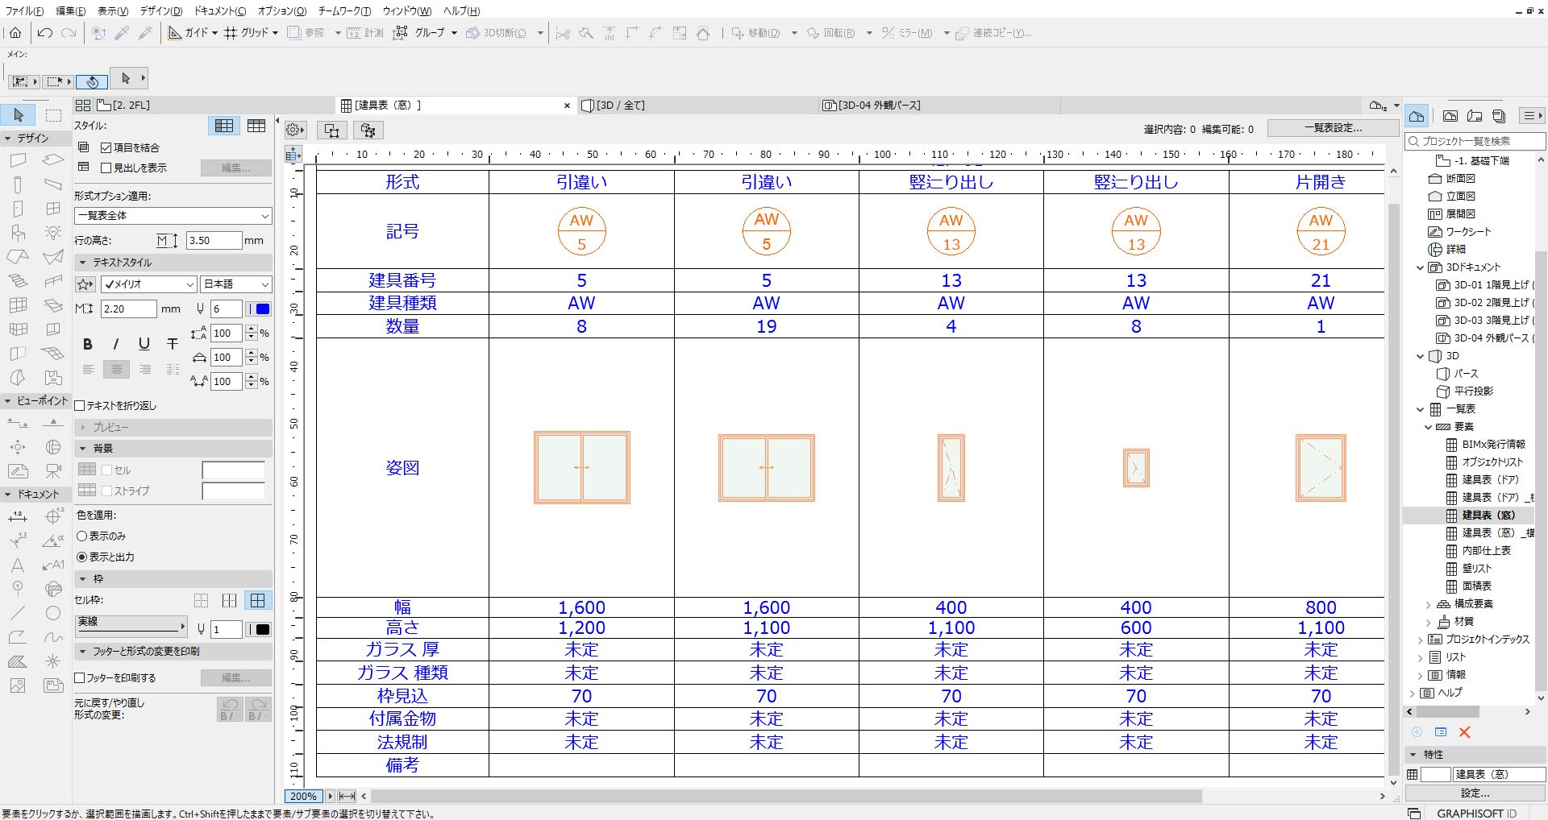Click the Home icon in toolbar

pyautogui.click(x=15, y=33)
